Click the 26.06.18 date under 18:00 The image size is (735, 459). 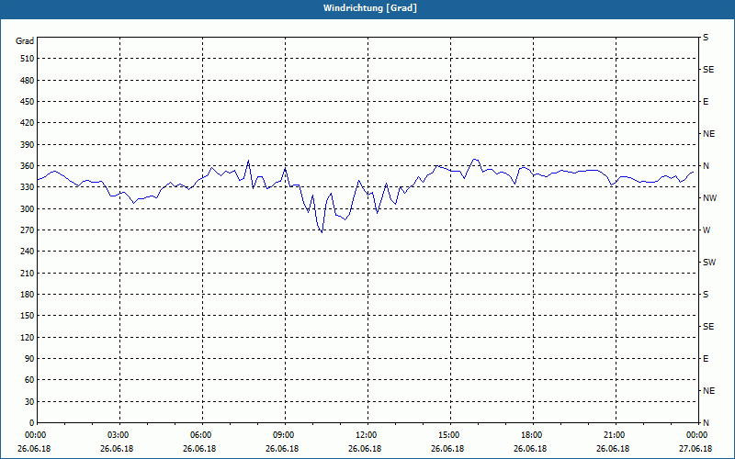pyautogui.click(x=530, y=449)
